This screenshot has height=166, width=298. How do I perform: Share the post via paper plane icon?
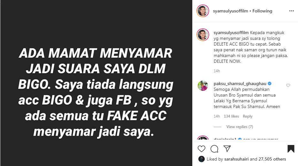click(x=227, y=148)
